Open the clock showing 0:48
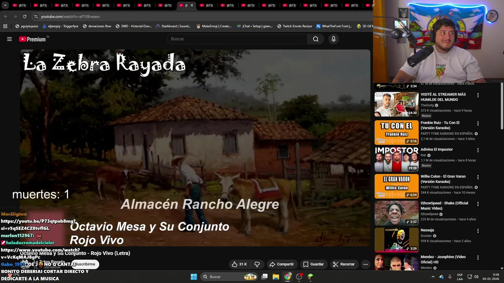The height and width of the screenshot is (283, 504). (491, 277)
